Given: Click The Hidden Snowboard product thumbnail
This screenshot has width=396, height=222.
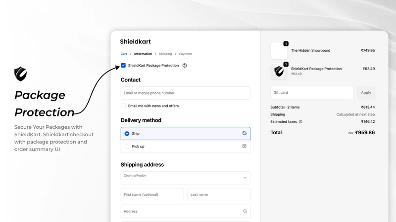Looking at the screenshot, I should 279,51.
